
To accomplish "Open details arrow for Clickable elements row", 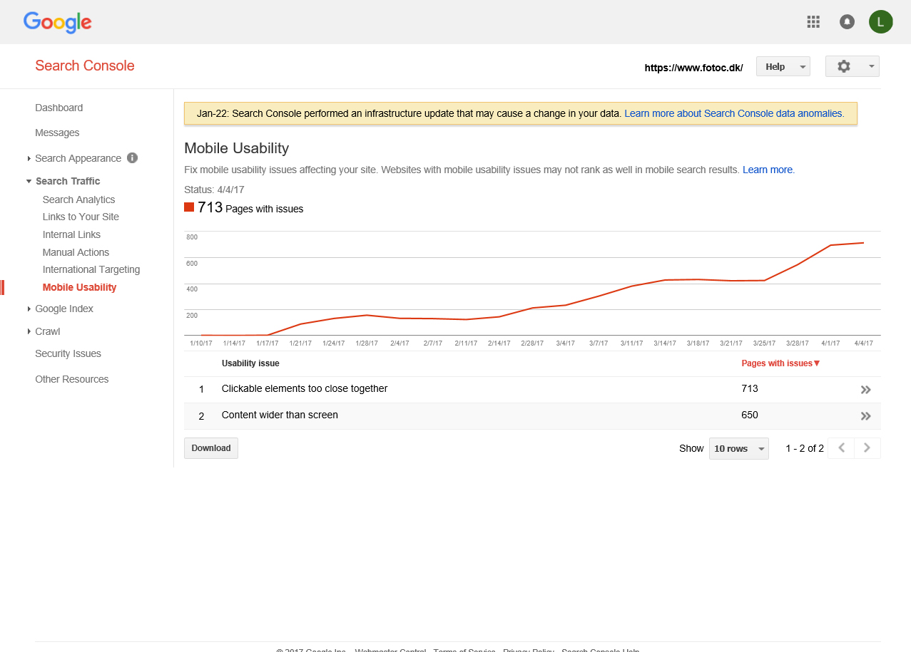I will pyautogui.click(x=866, y=390).
